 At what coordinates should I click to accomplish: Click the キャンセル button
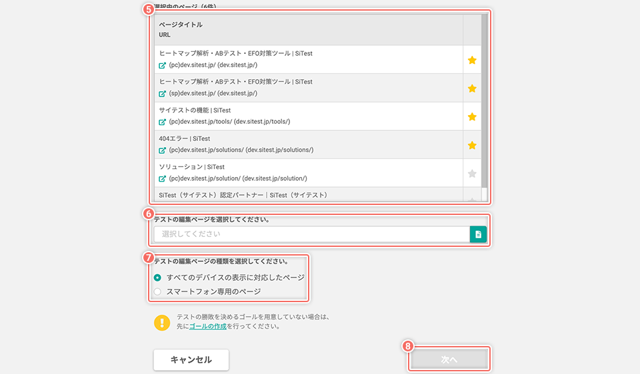(191, 360)
